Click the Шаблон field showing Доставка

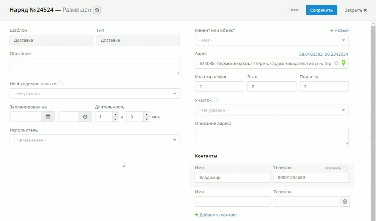(51, 40)
